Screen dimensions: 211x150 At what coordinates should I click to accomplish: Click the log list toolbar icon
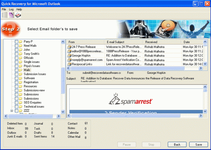tap(5, 15)
